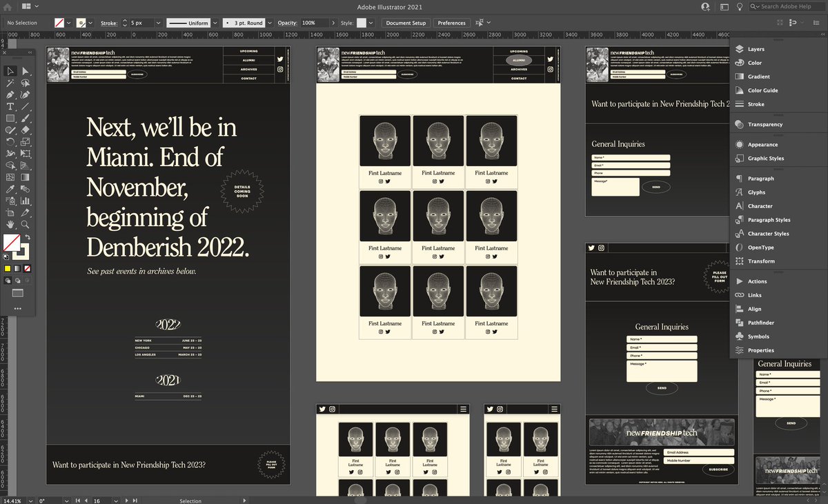Screen dimensions: 828x504
Task: Select the Eraser tool
Action: [x=25, y=130]
